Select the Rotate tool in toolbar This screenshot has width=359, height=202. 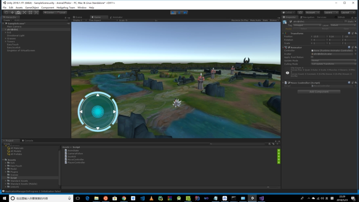18,13
